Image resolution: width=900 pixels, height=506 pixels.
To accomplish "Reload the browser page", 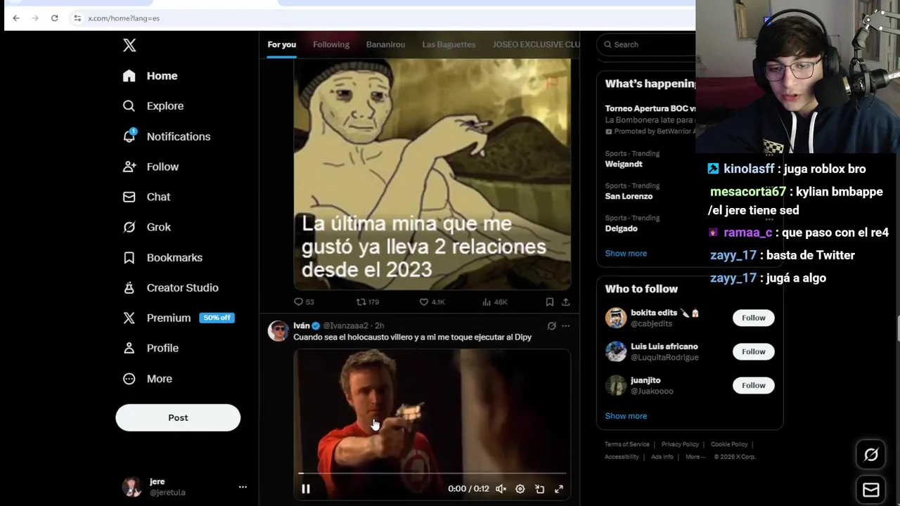I will coord(54,18).
